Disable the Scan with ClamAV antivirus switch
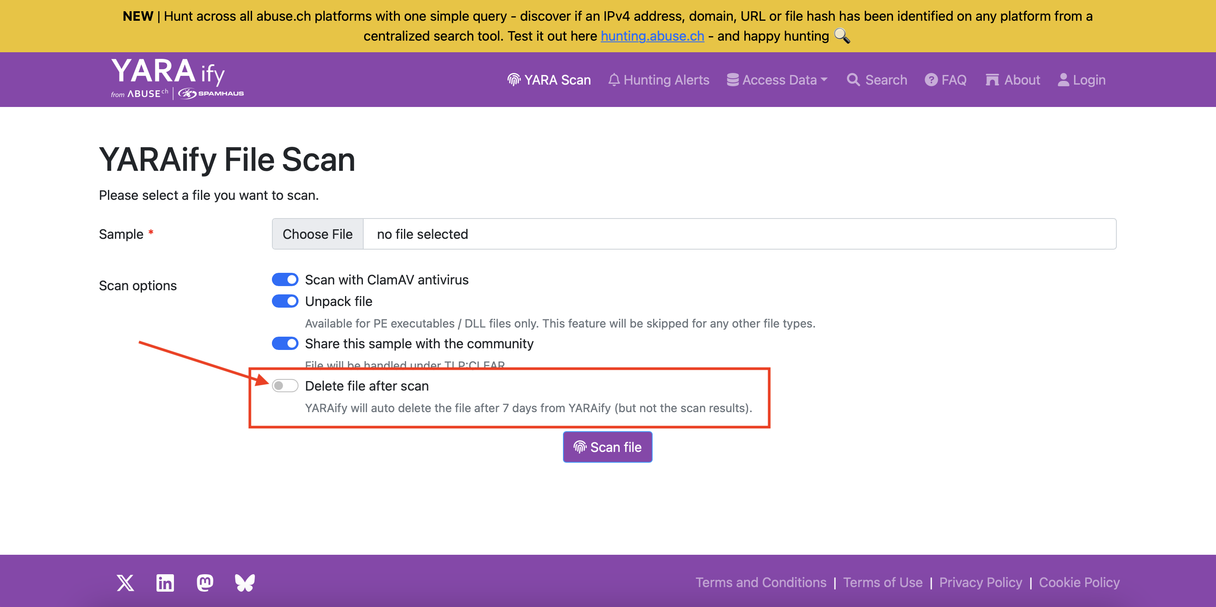 [285, 279]
